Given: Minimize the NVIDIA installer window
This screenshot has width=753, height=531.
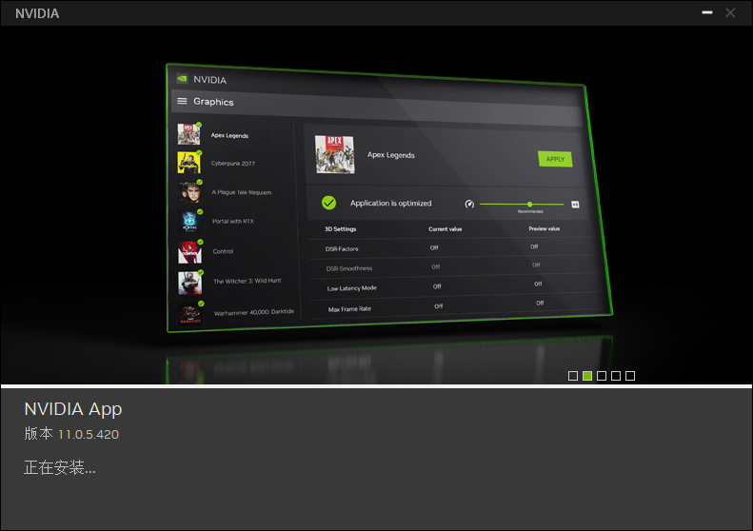Looking at the screenshot, I should tap(707, 13).
